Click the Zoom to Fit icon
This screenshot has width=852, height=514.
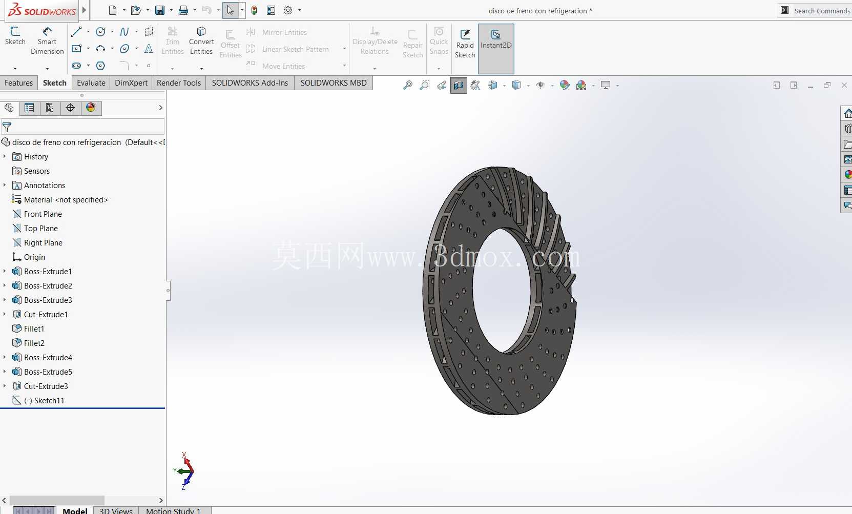408,85
